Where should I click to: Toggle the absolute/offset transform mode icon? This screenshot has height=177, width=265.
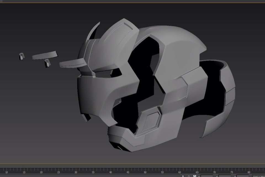pyautogui.click(x=195, y=176)
